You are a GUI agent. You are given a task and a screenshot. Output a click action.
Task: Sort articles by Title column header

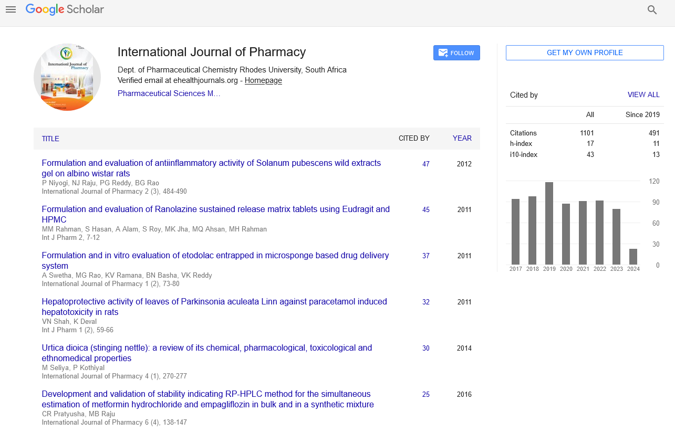[50, 139]
